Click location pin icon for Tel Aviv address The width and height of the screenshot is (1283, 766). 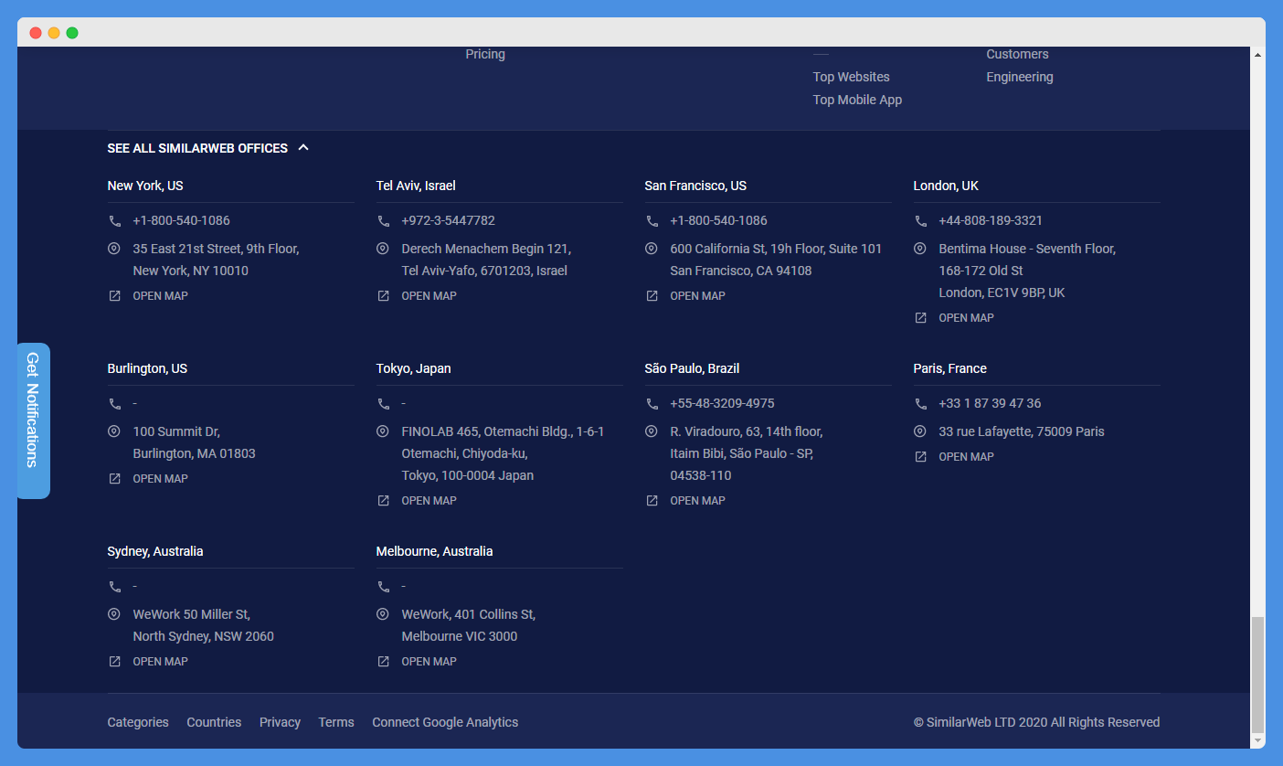tap(383, 249)
